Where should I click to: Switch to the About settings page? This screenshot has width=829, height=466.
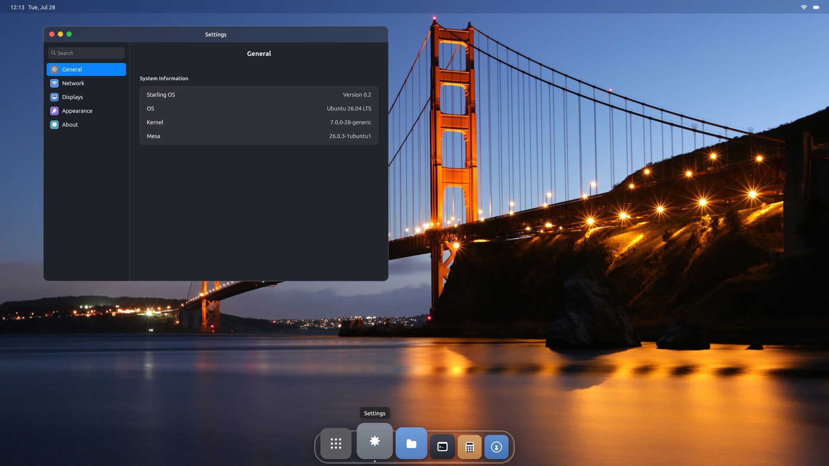(x=86, y=125)
